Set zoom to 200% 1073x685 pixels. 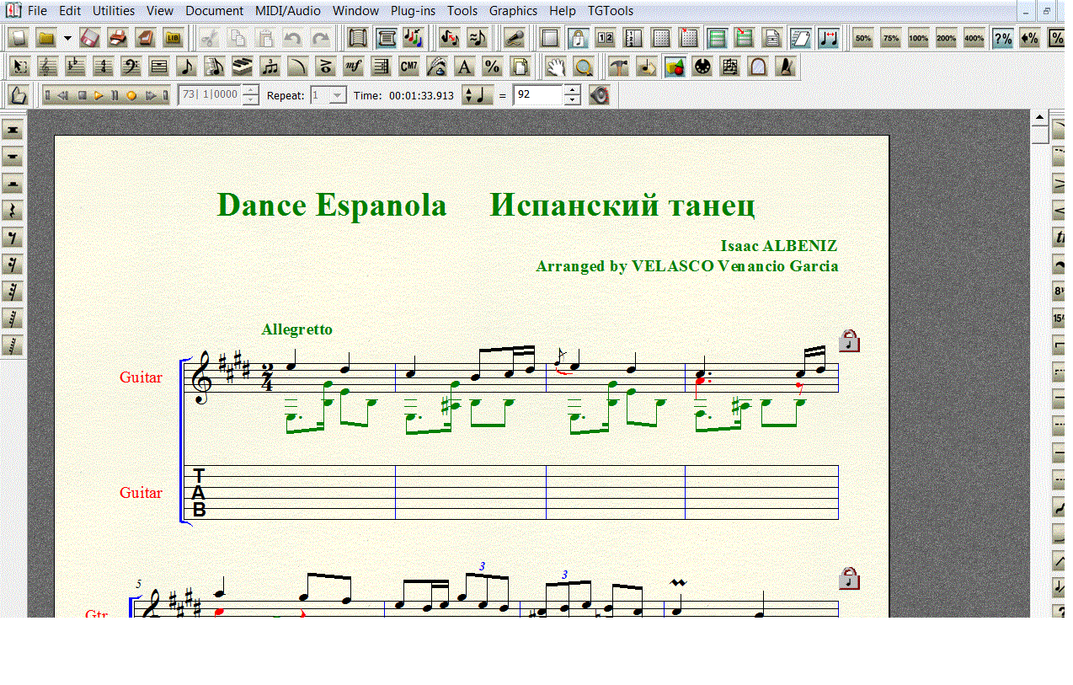(x=946, y=38)
